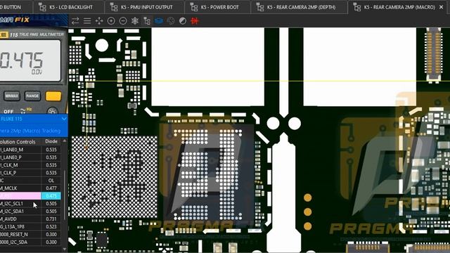The width and height of the screenshot is (450, 253).
Task: Click the OL diode value cell
Action: [x=51, y=181]
